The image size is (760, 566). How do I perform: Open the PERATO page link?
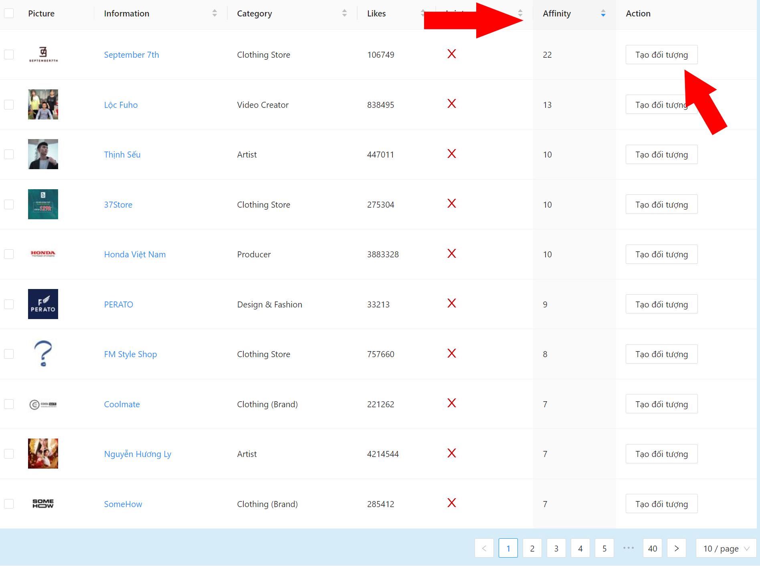[x=119, y=304]
